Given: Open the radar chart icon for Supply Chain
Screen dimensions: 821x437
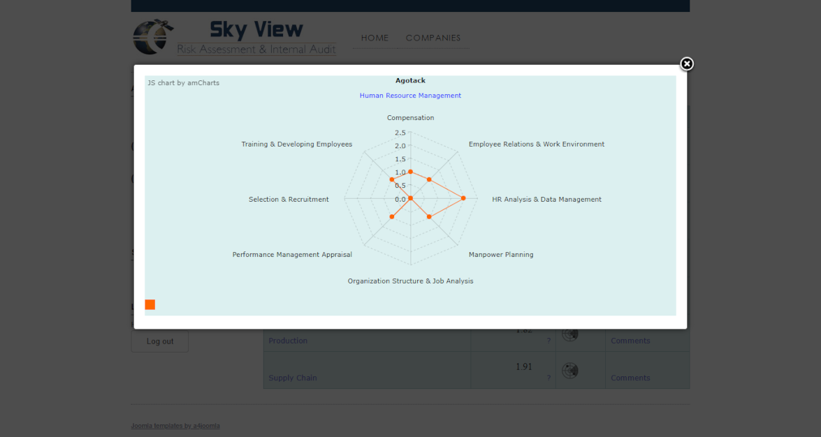Looking at the screenshot, I should 570,371.
